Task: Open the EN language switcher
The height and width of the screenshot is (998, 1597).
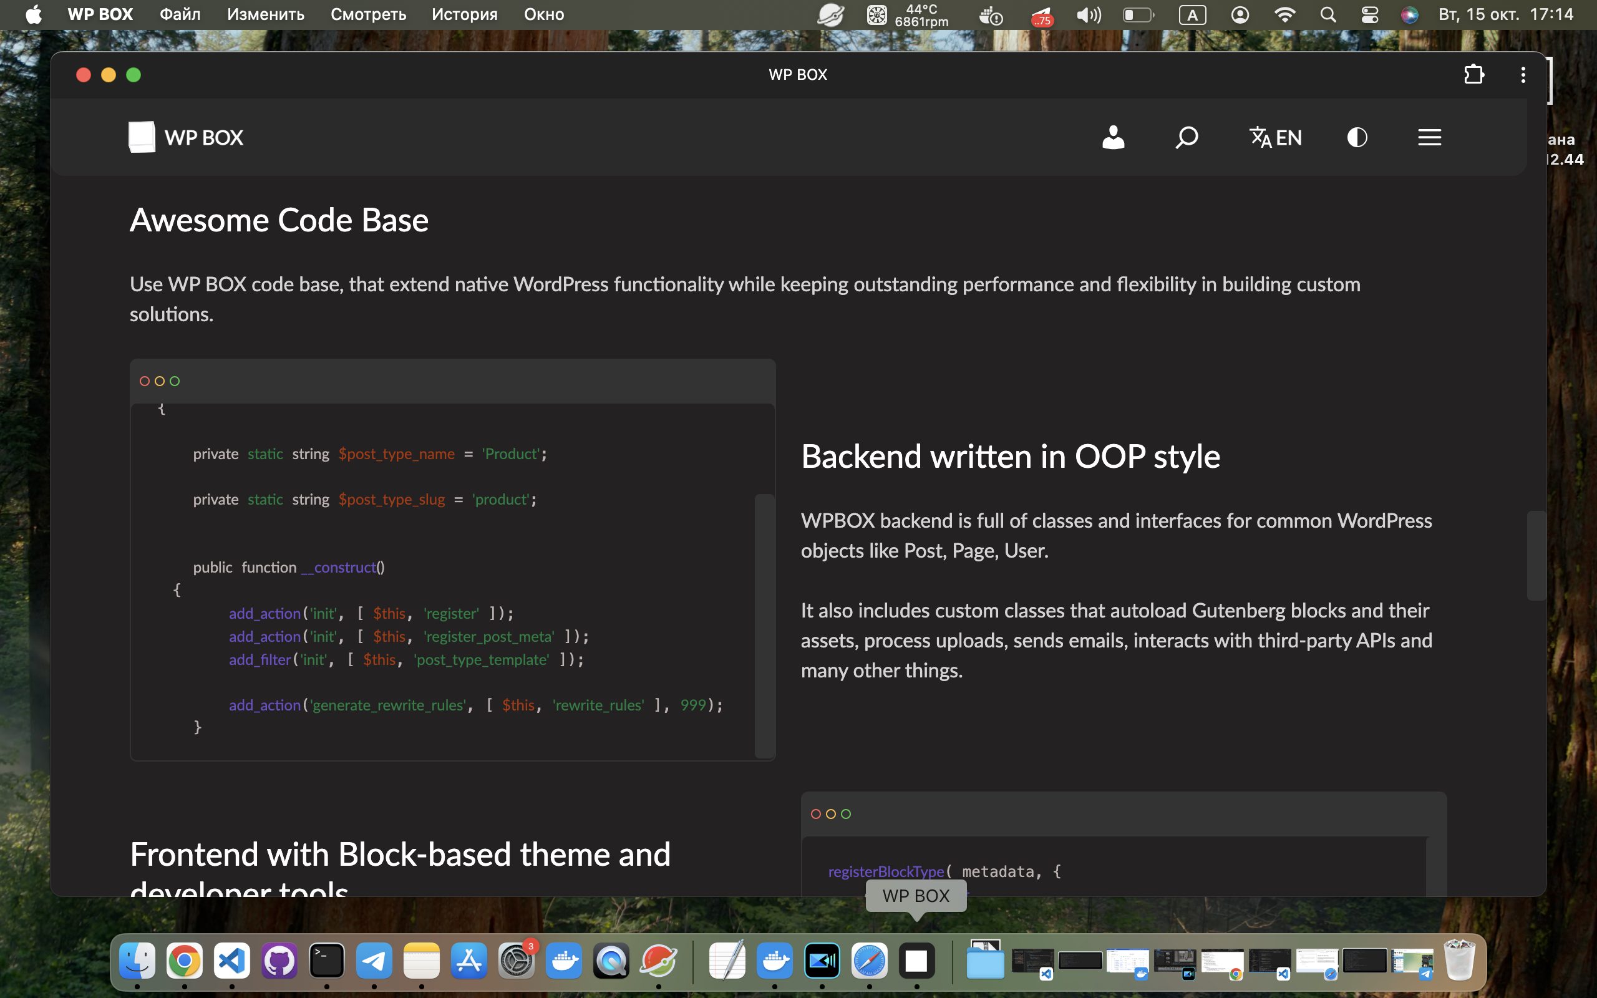Action: click(1275, 137)
